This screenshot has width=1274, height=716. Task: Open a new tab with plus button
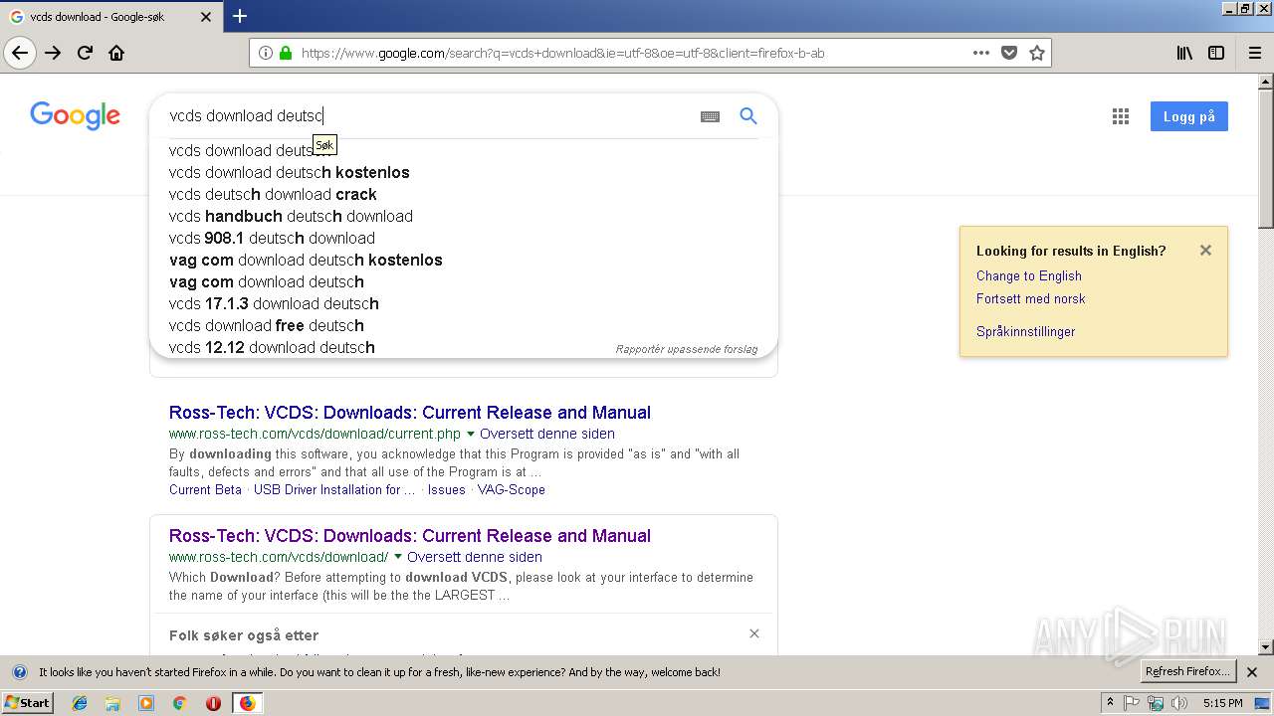point(240,16)
